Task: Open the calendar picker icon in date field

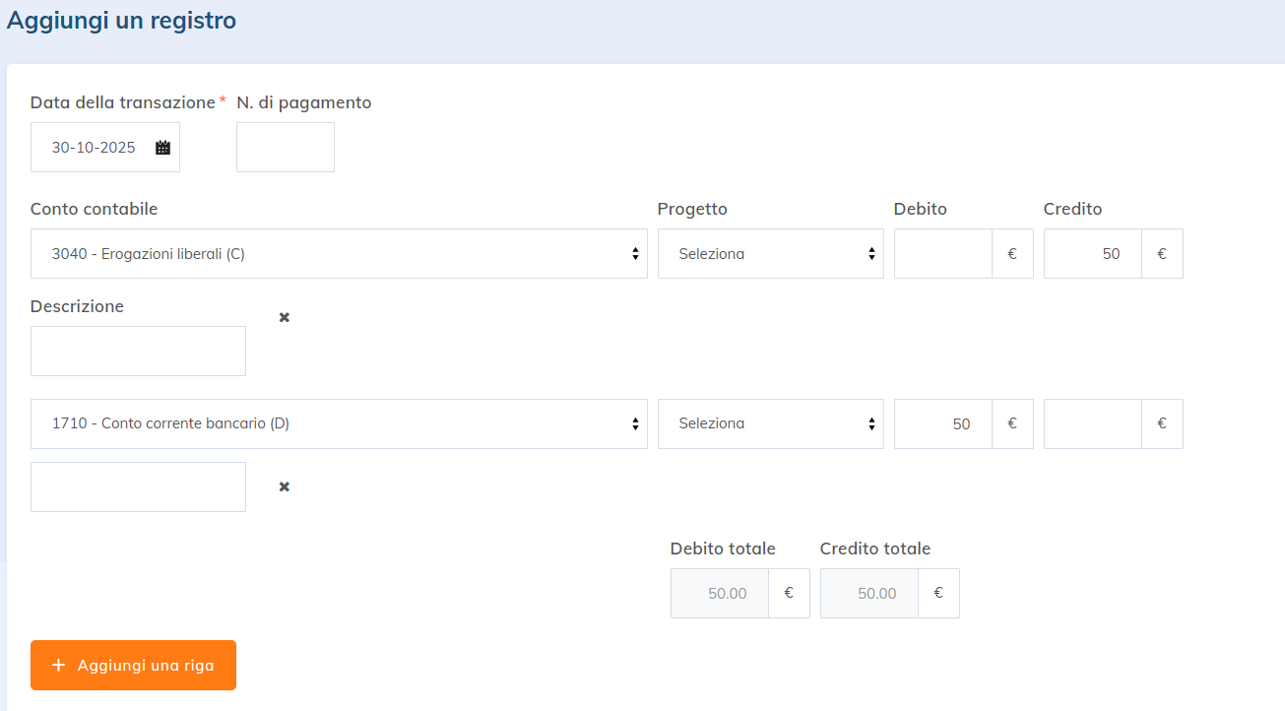Action: (163, 148)
